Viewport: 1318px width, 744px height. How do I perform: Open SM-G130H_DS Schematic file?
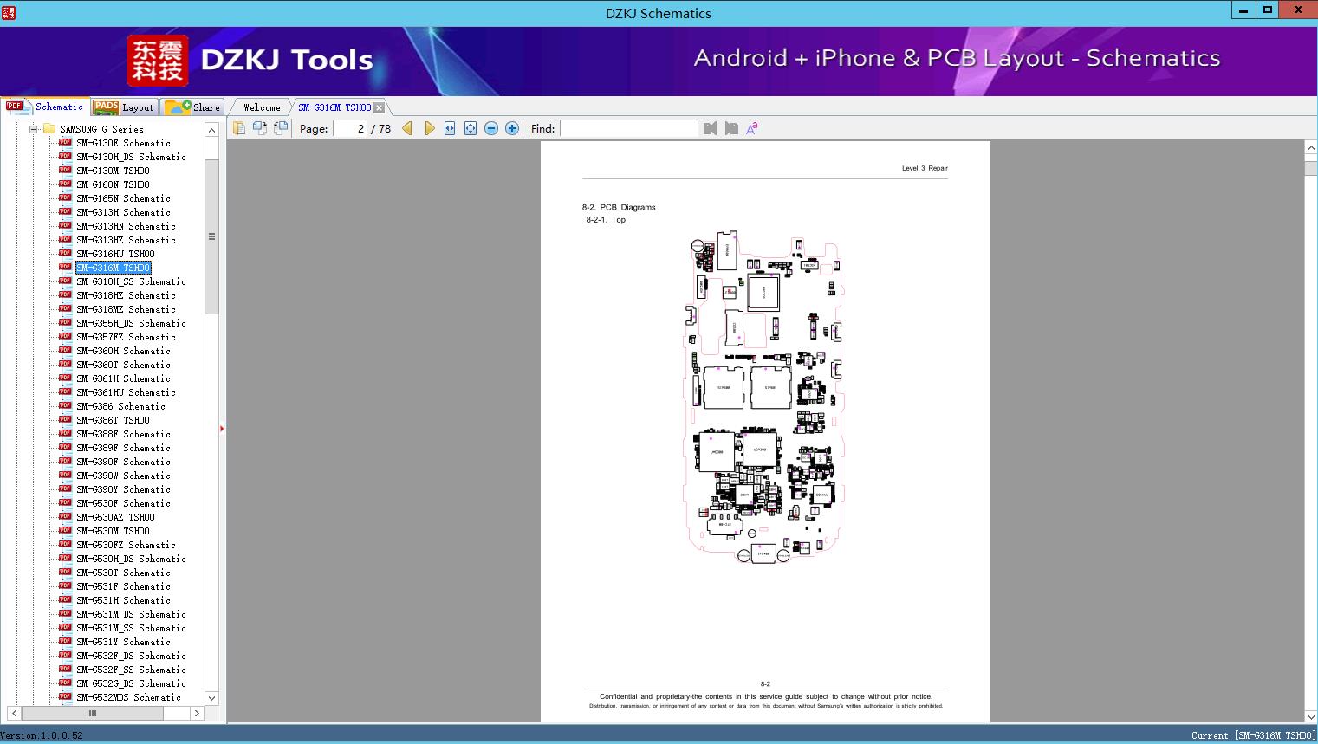(x=131, y=157)
